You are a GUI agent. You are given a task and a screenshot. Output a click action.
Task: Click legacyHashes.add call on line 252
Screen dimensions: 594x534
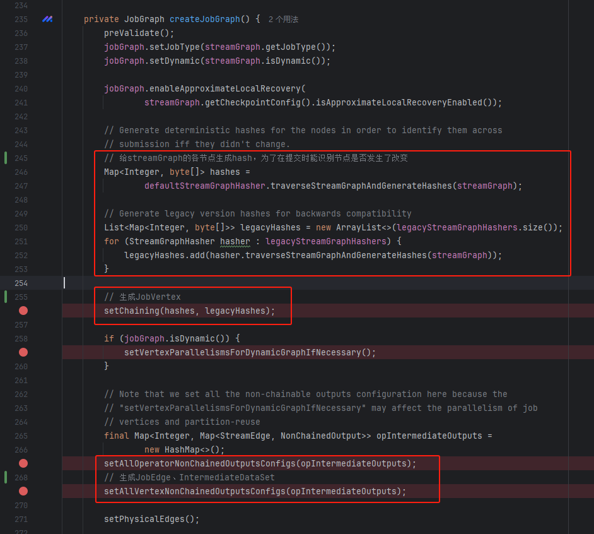(x=165, y=256)
